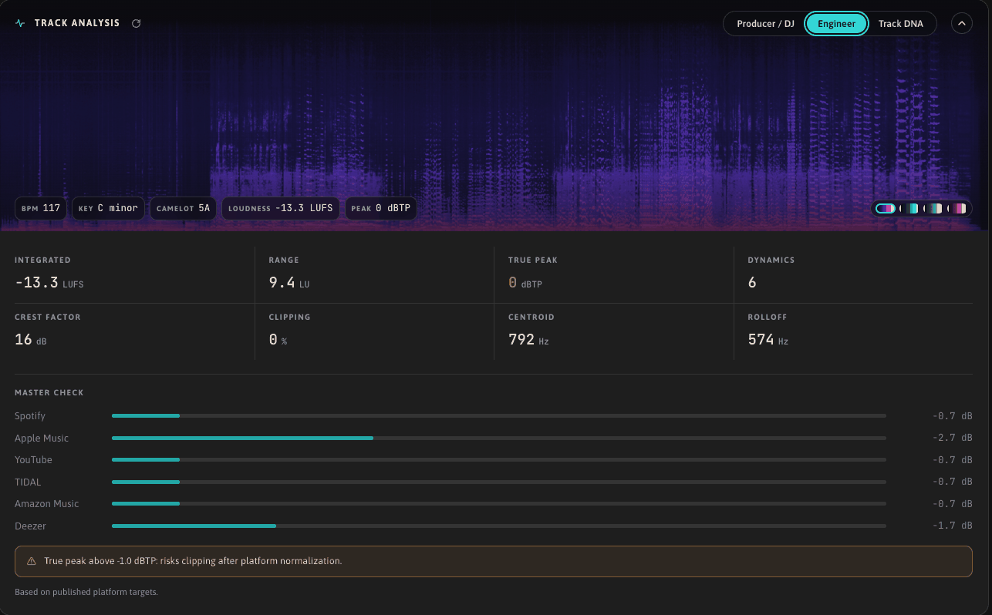Click the warning triangle icon in the alert

(x=32, y=561)
